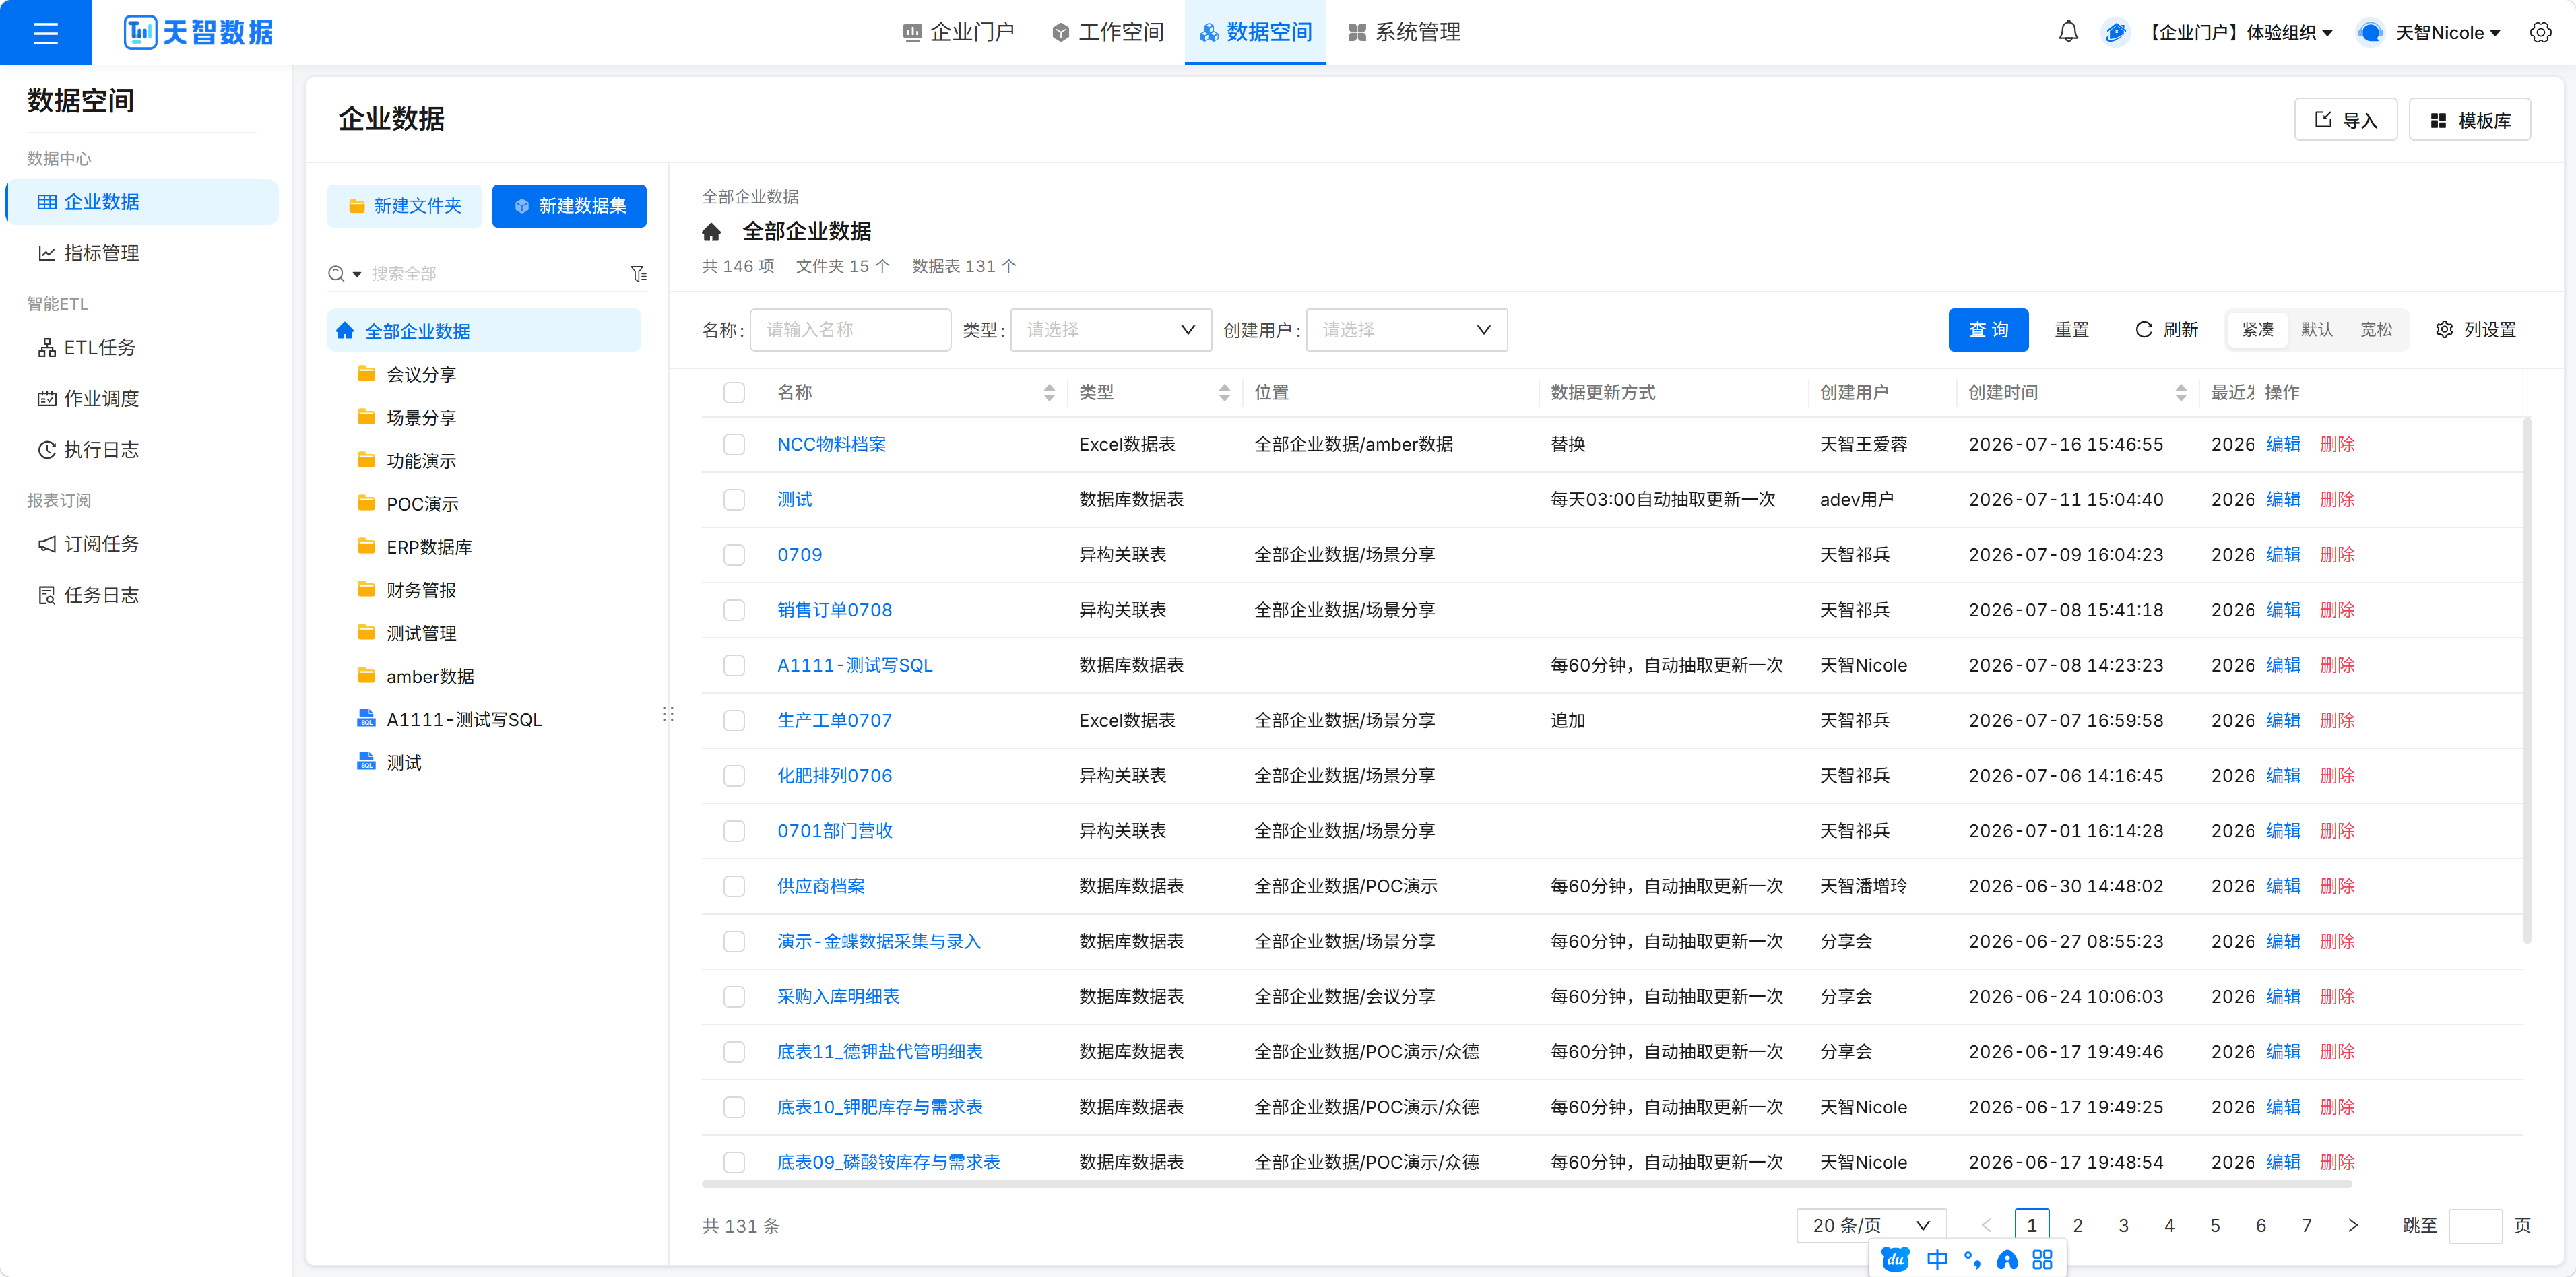Viewport: 2576px width, 1277px height.
Task: Click the home icon next to 全部企业数据 title
Action: pos(711,232)
